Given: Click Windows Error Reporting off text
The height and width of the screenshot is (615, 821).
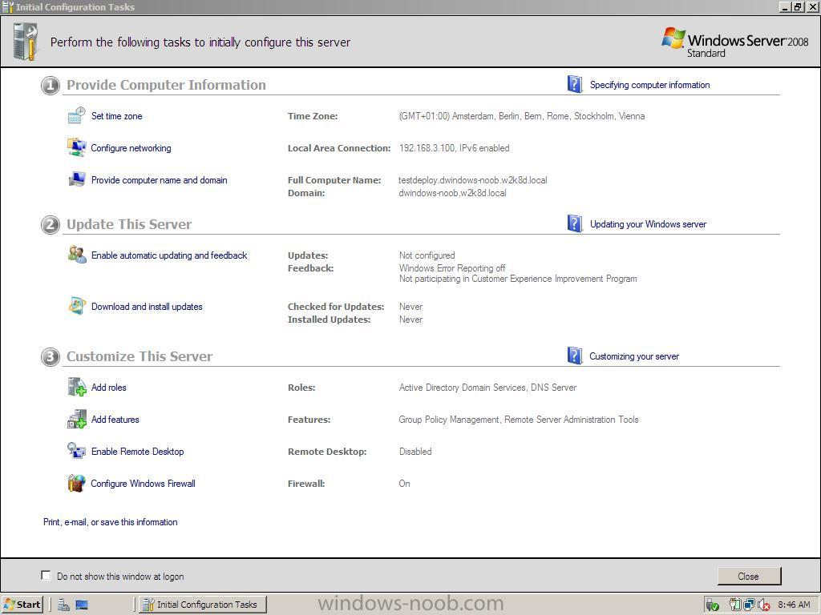Looking at the screenshot, I should tap(452, 267).
